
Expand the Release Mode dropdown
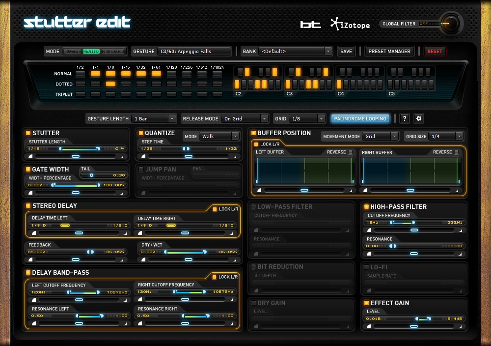pyautogui.click(x=244, y=118)
